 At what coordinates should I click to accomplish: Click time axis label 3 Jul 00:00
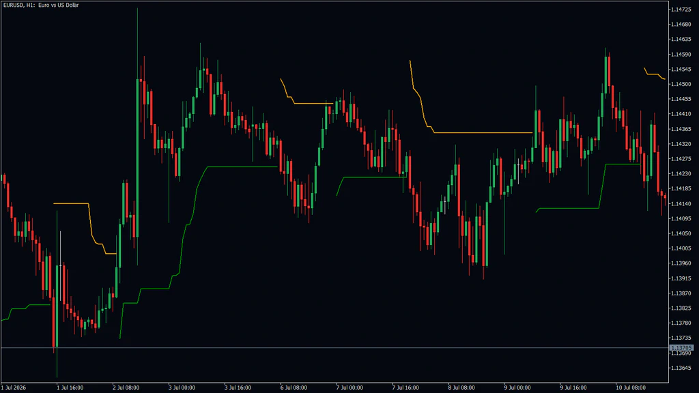point(182,388)
